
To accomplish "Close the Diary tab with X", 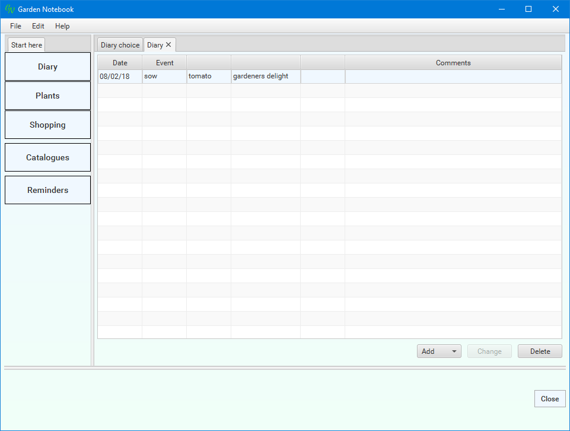I will 168,45.
